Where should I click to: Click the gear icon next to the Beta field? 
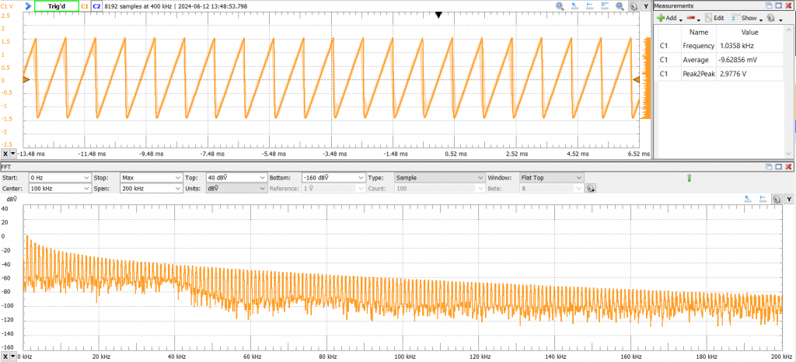click(x=591, y=189)
